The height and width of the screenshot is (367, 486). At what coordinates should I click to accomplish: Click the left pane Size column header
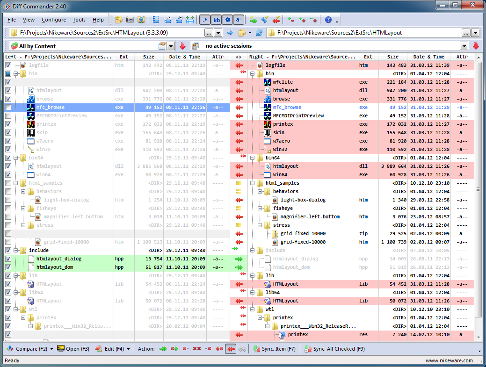[x=149, y=57]
